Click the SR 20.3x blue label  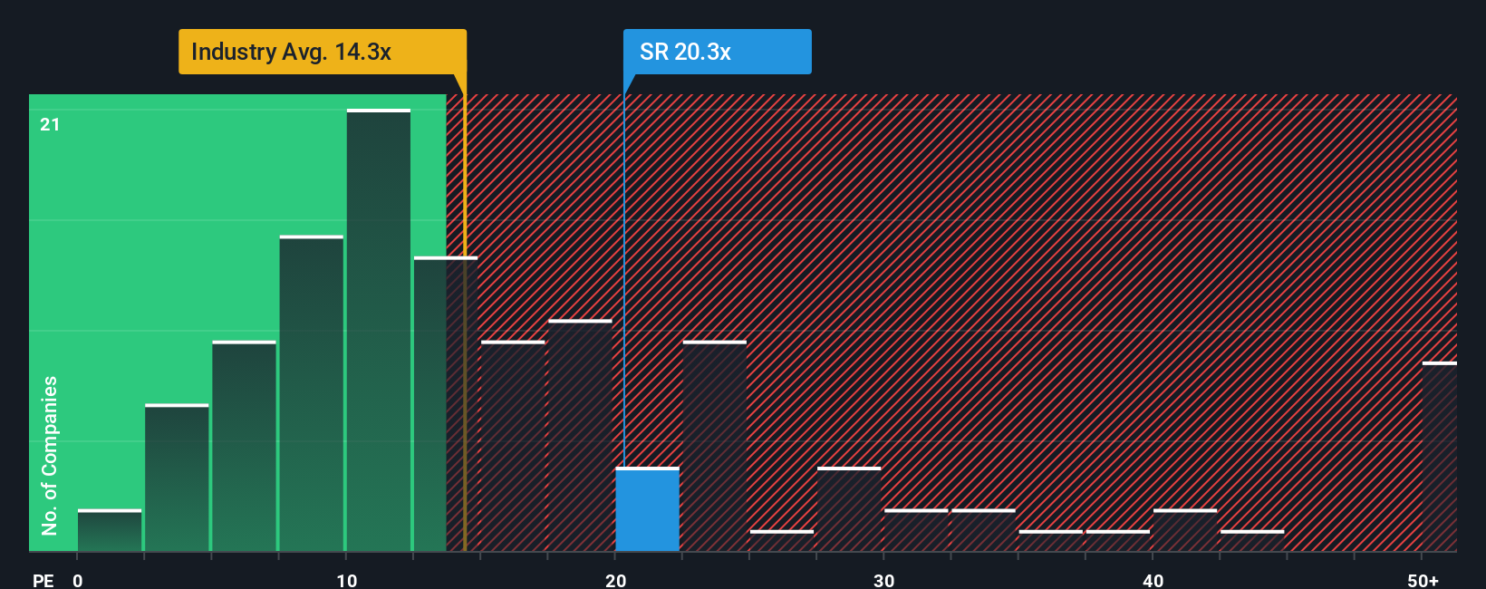tap(717, 52)
